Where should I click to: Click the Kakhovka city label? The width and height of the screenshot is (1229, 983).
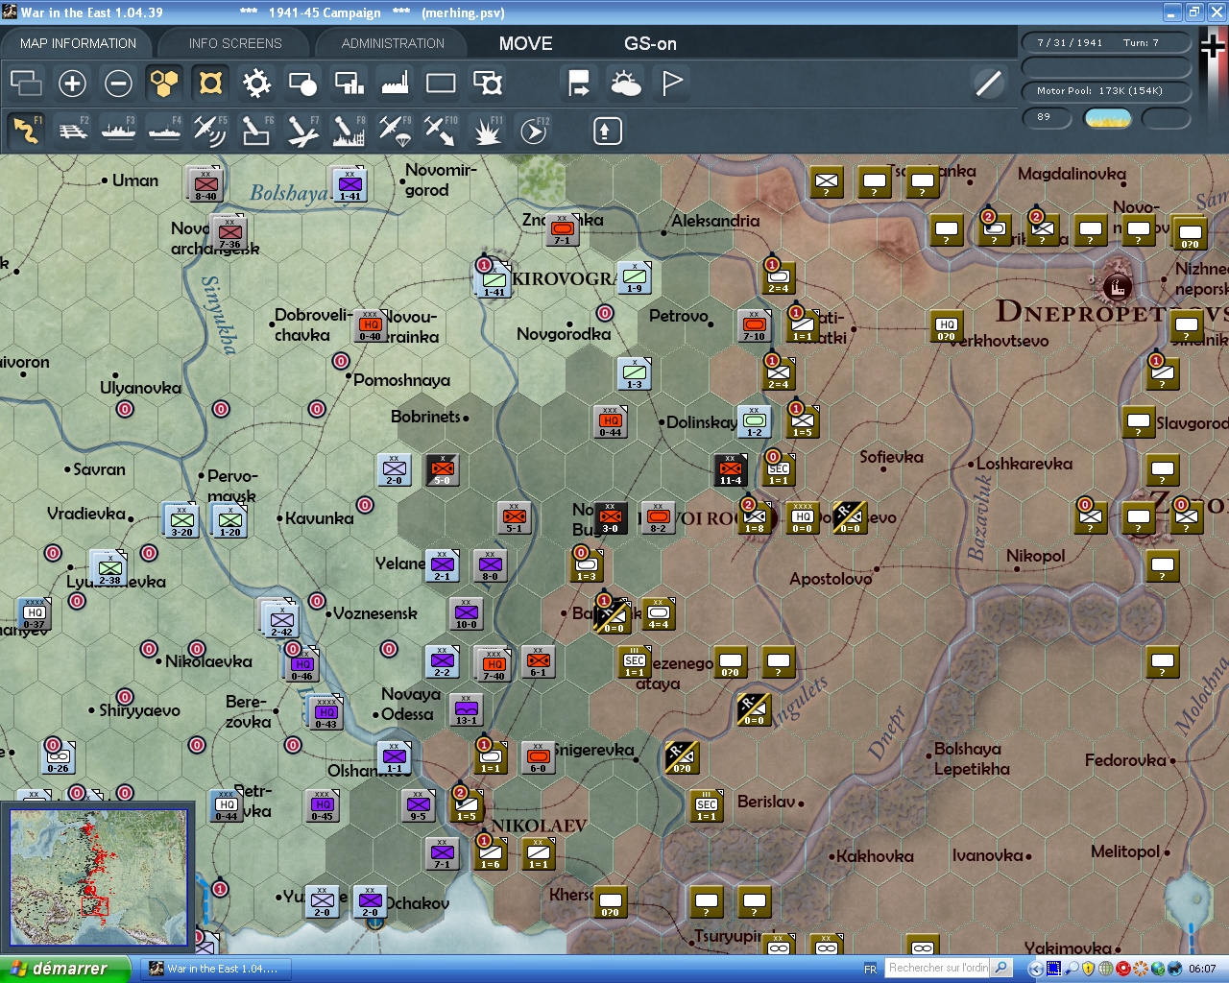coord(875,856)
